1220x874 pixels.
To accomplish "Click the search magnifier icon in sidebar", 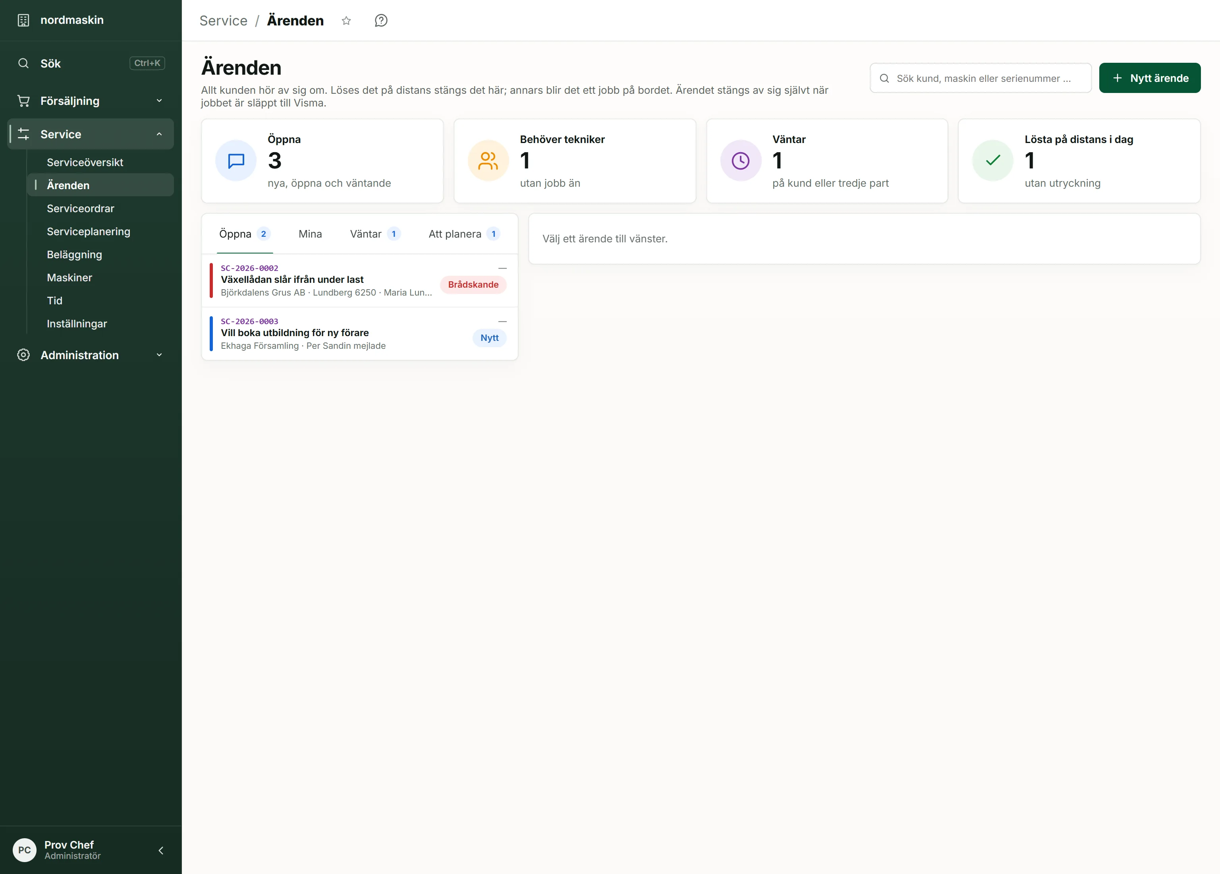I will [x=23, y=64].
